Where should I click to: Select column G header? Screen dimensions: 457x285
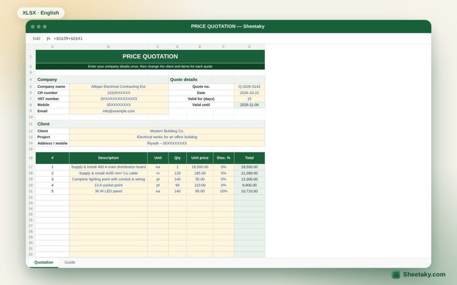coord(249,46)
